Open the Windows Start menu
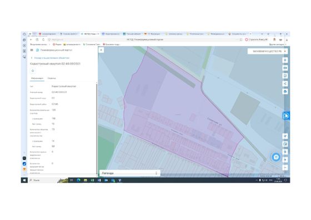Image resolution: width=311 pixels, height=220 pixels. pyautogui.click(x=24, y=180)
